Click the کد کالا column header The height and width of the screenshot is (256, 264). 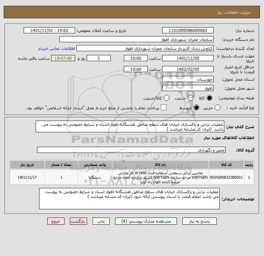(226, 165)
